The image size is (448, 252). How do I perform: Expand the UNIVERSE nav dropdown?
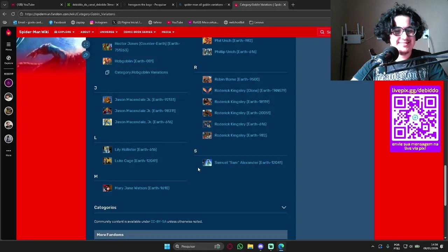[108, 32]
